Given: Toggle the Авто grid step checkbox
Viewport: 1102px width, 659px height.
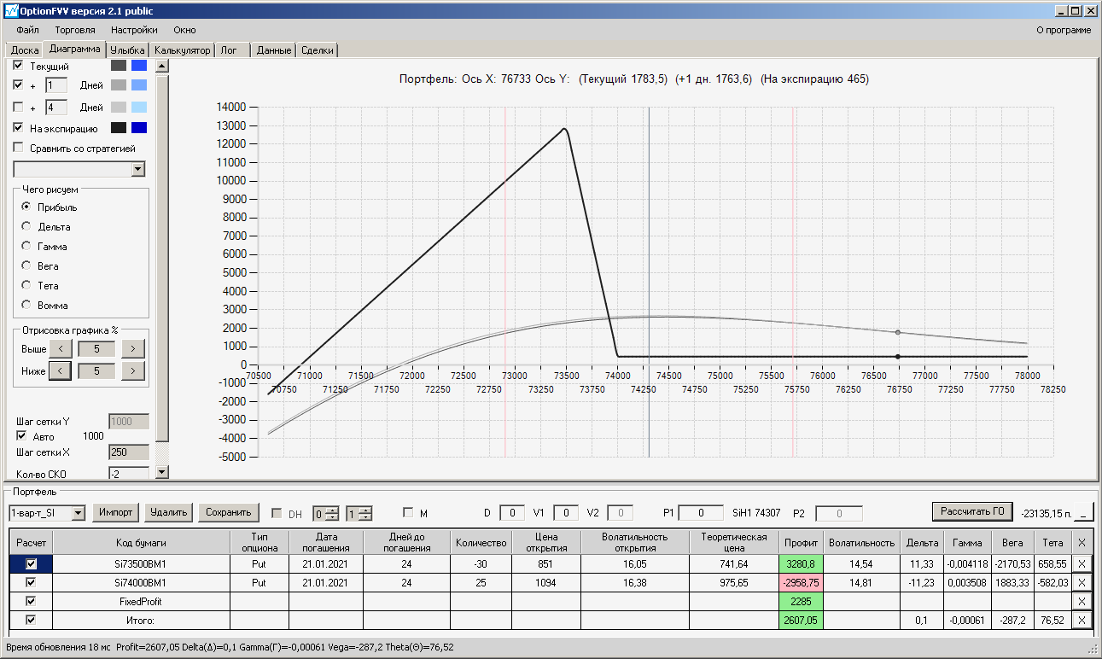Looking at the screenshot, I should click(x=22, y=436).
